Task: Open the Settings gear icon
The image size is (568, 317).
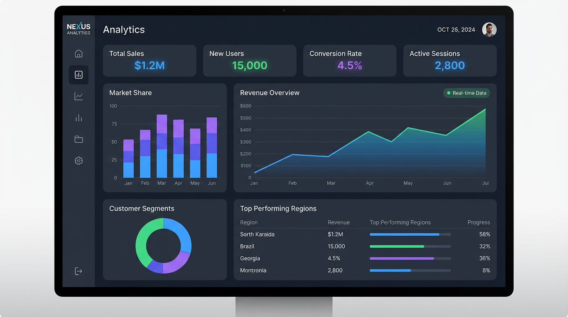Action: (x=78, y=161)
